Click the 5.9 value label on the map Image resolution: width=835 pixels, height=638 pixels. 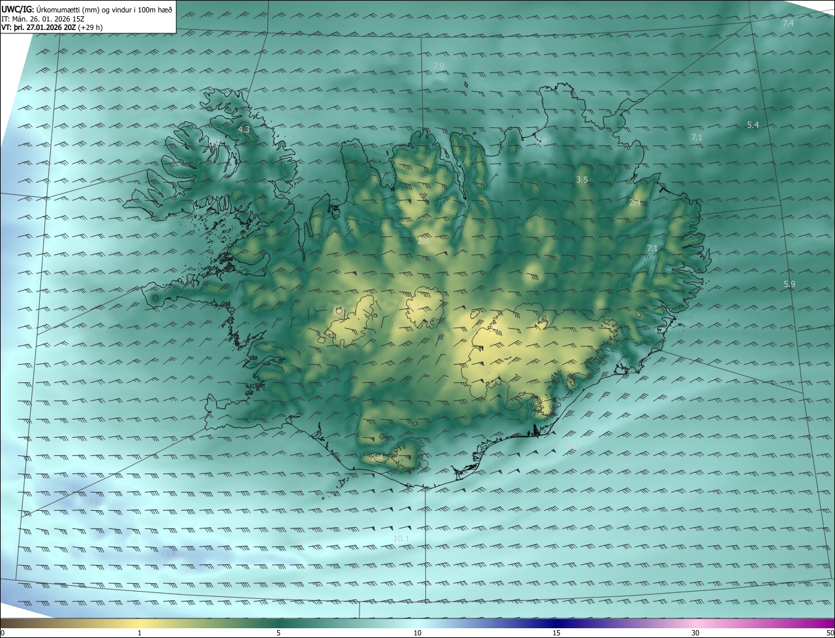789,284
